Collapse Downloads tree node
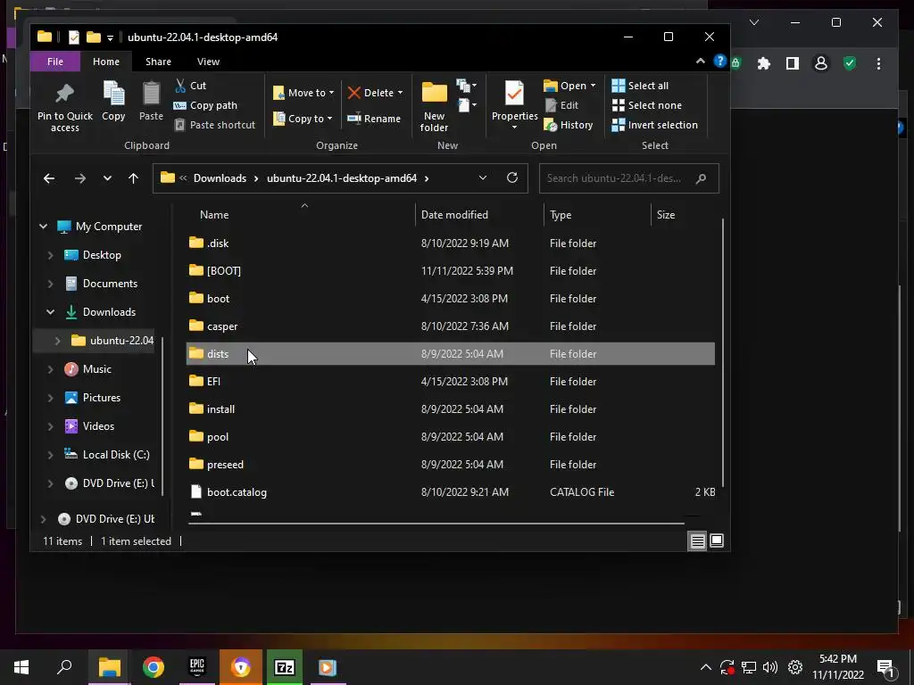The width and height of the screenshot is (914, 685). pyautogui.click(x=50, y=312)
